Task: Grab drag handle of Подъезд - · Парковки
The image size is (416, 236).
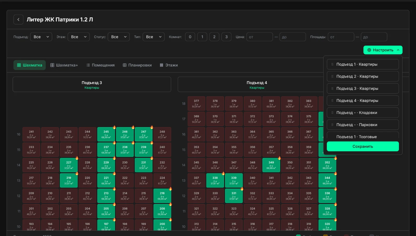Action: tap(332, 125)
